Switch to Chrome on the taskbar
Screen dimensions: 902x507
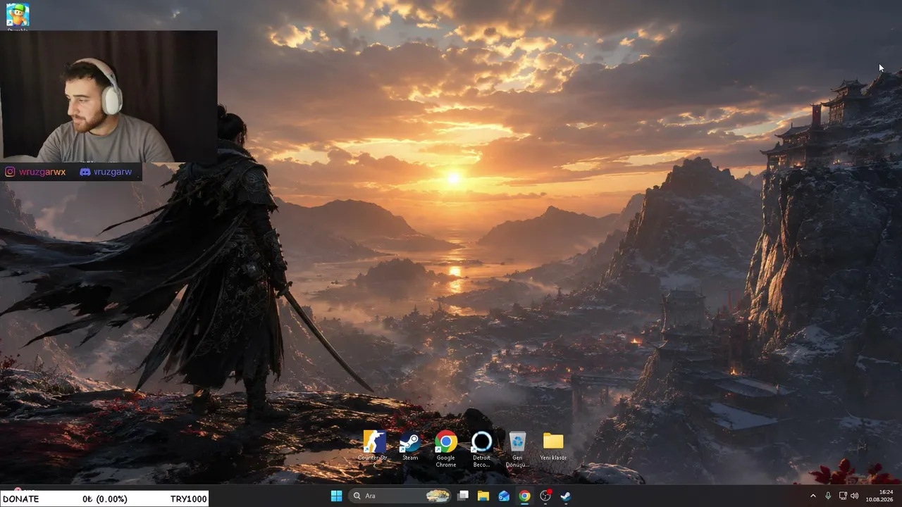(524, 496)
